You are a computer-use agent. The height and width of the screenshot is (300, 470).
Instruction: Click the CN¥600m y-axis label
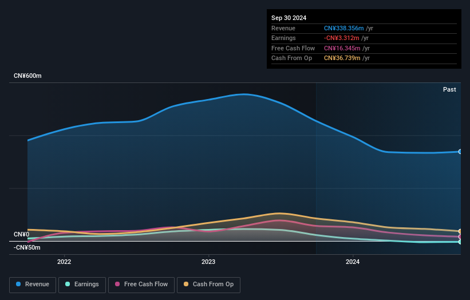(x=27, y=76)
